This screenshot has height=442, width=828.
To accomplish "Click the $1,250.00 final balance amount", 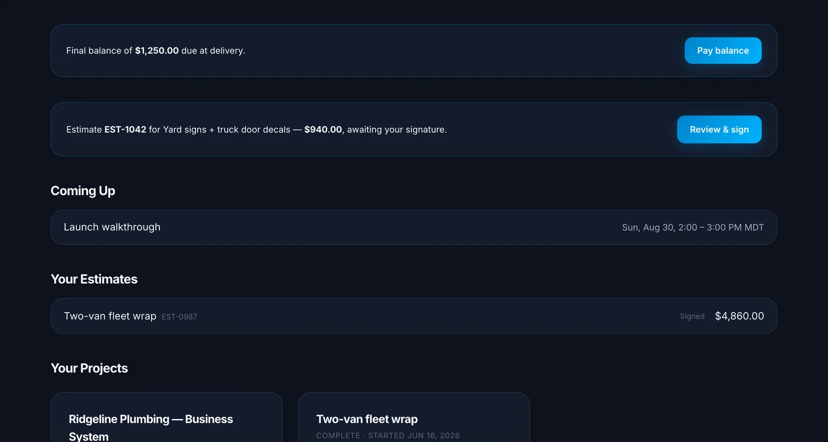I will coord(157,51).
